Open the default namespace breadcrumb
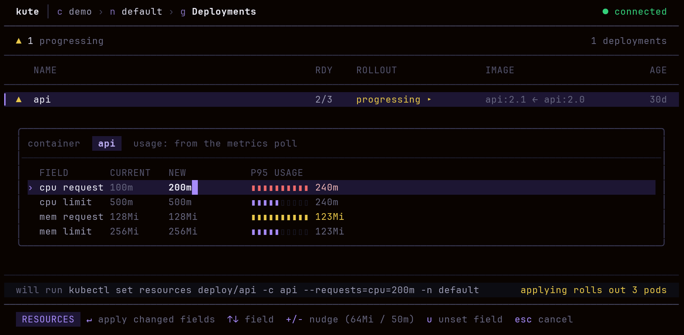This screenshot has width=684, height=335. point(142,12)
